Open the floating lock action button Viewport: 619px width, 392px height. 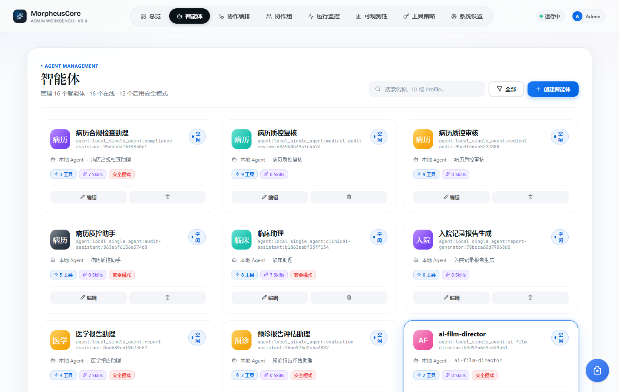[x=597, y=370]
